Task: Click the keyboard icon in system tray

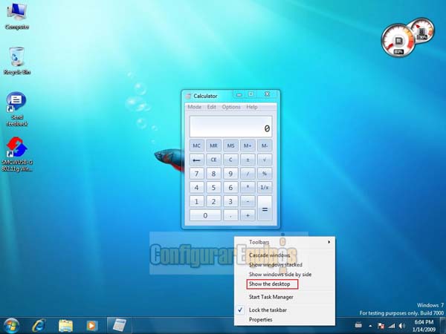Action: [358, 325]
